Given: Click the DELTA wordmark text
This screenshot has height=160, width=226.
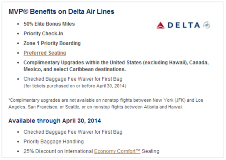Looking at the screenshot, I should coord(184,25).
